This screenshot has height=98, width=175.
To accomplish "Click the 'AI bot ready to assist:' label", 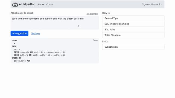I will tap(22, 13).
